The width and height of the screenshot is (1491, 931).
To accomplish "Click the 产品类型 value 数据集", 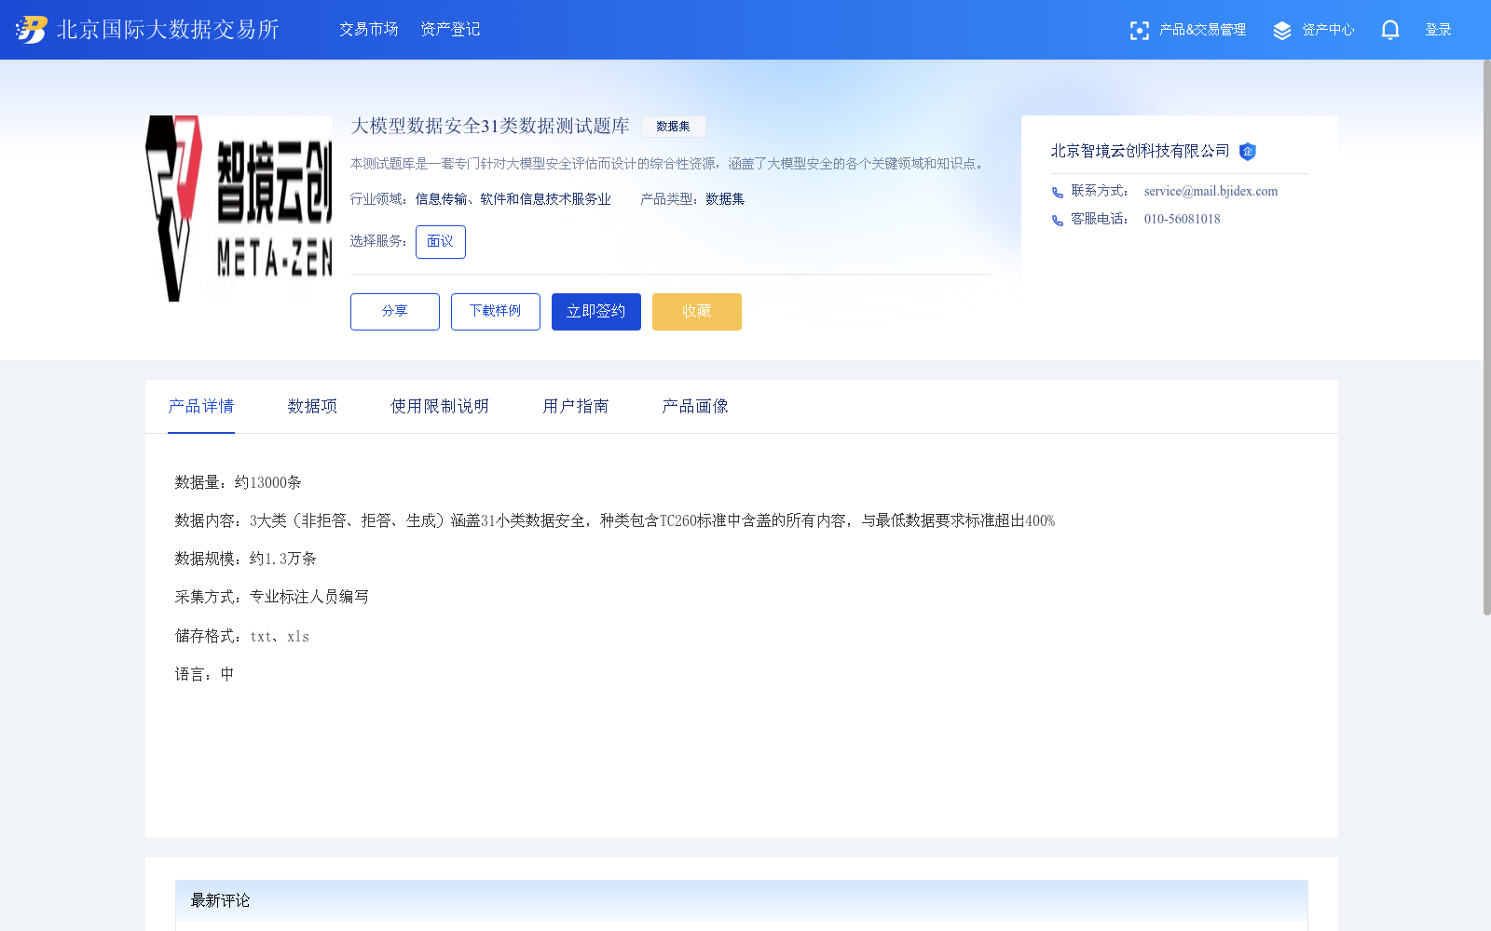I will point(725,199).
